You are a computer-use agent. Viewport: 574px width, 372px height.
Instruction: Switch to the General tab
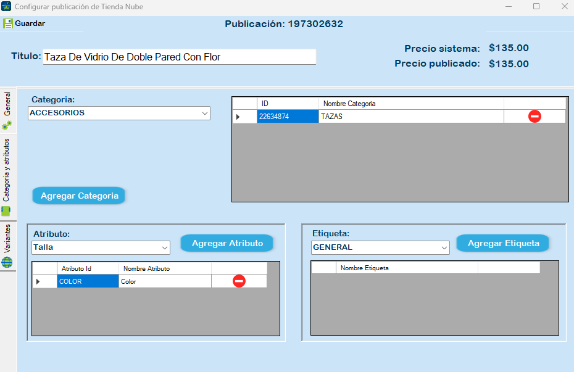point(7,104)
